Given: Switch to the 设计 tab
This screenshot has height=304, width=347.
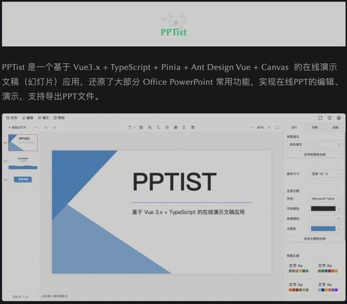Looking at the screenshot, I should click(x=294, y=128).
